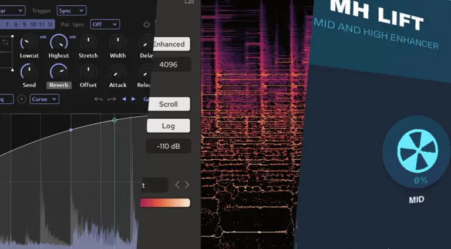This screenshot has width=451, height=249.
Task: Click the Reverb knob
Action: [x=59, y=72]
